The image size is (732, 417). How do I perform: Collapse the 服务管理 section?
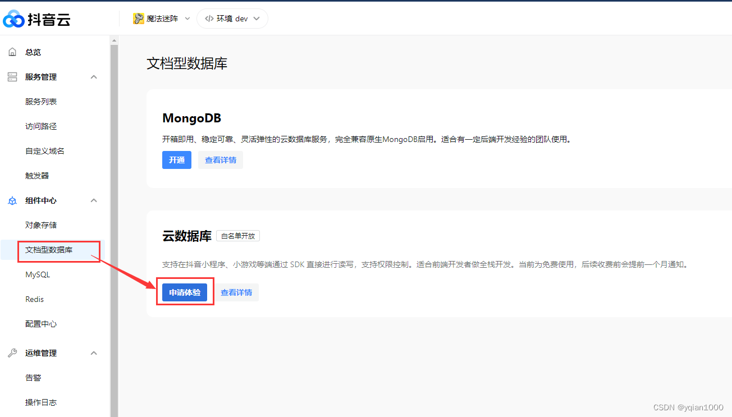pyautogui.click(x=94, y=77)
